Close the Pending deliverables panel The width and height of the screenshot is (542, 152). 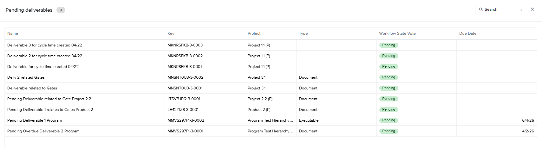pyautogui.click(x=532, y=9)
